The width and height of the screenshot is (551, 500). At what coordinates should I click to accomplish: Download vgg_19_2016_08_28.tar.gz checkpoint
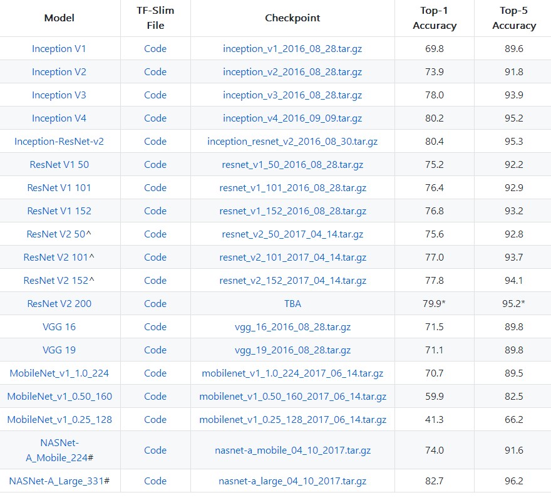(x=292, y=350)
